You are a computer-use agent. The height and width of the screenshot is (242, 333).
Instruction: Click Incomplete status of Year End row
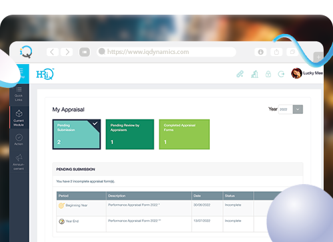pyautogui.click(x=233, y=221)
